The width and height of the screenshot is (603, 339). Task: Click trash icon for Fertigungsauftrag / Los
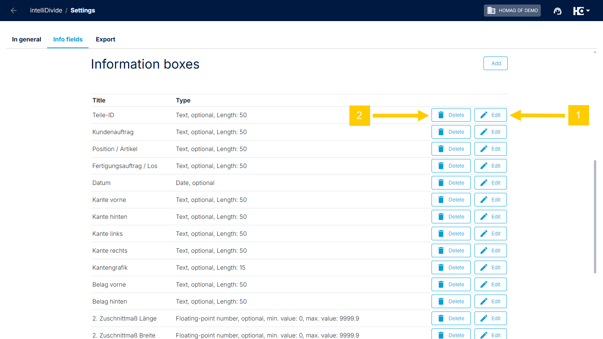pos(441,166)
